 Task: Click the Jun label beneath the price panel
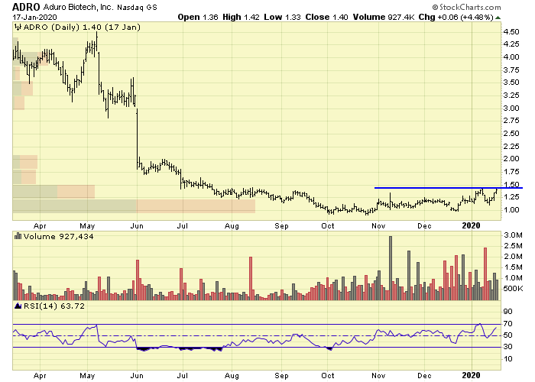click(x=137, y=226)
